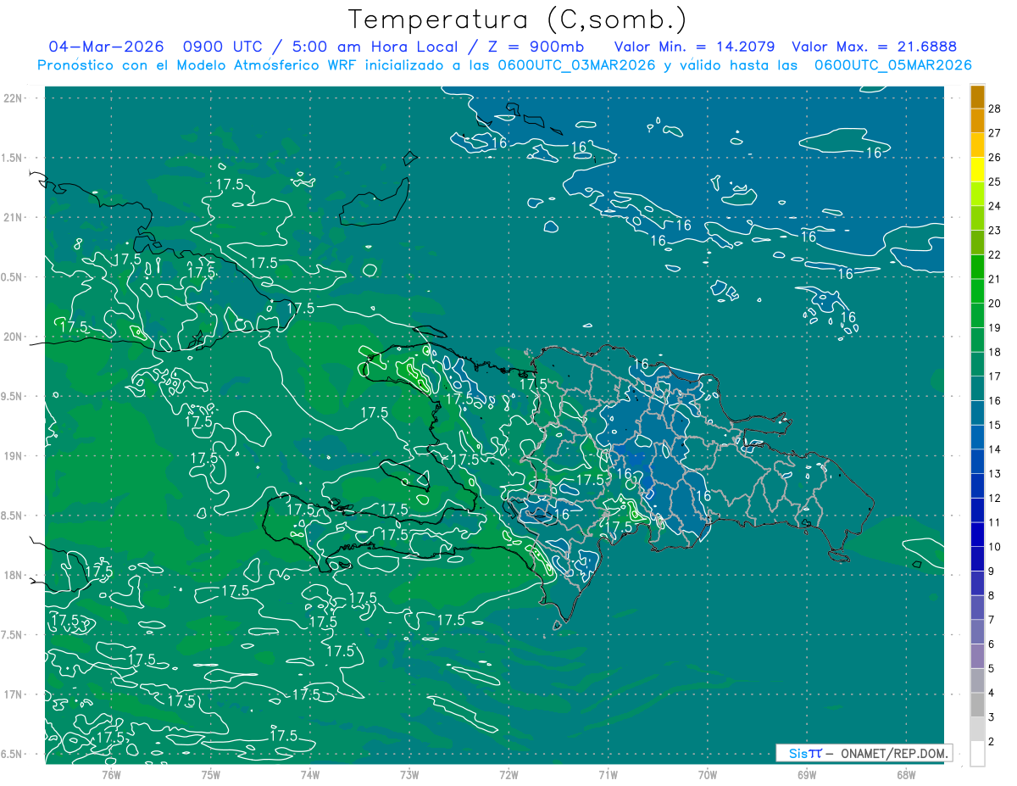Click the 74W longitude axis label
The height and width of the screenshot is (786, 1017).
coord(310,775)
